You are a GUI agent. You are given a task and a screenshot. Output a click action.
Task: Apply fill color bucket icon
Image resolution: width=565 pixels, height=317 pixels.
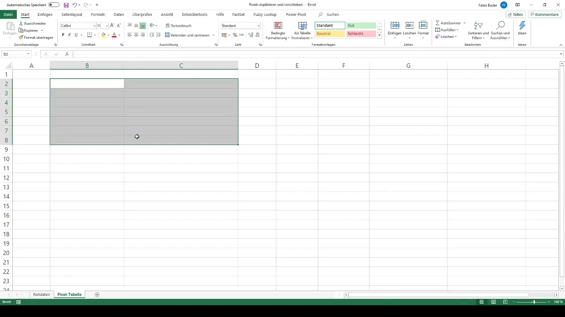(x=103, y=35)
